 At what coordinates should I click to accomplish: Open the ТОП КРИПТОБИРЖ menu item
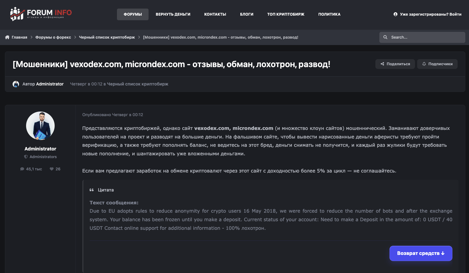click(x=286, y=14)
